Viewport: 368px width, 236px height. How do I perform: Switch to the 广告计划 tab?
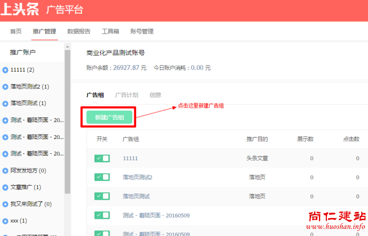tap(126, 95)
